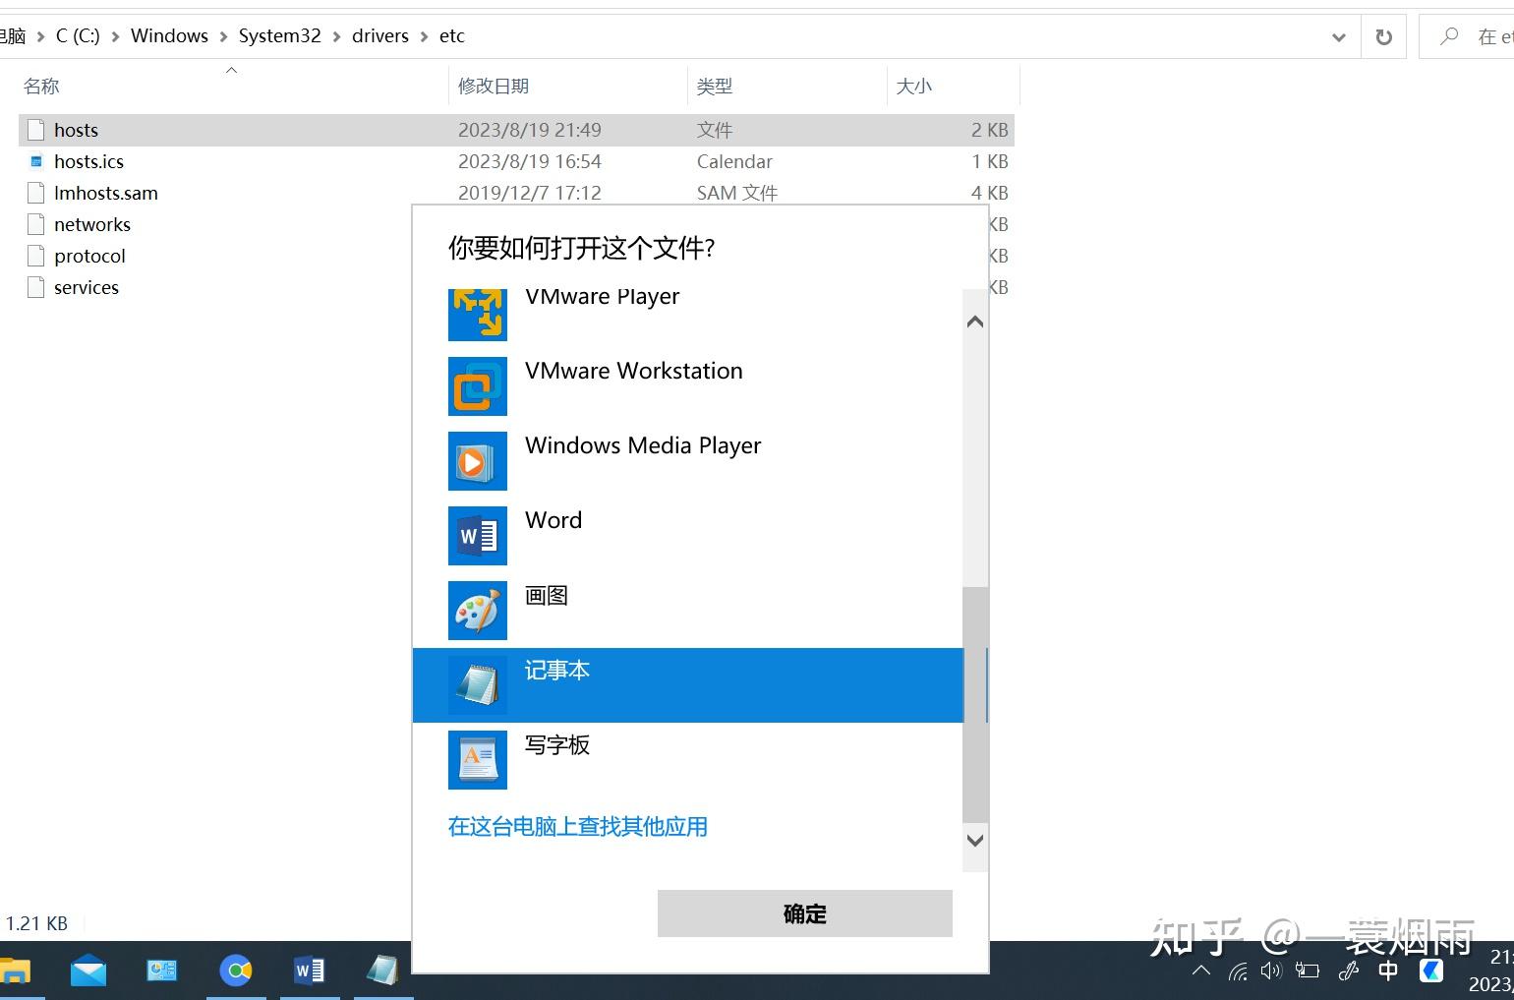This screenshot has width=1514, height=1000.
Task: Click the app list scrollbar thumb
Action: click(x=975, y=704)
